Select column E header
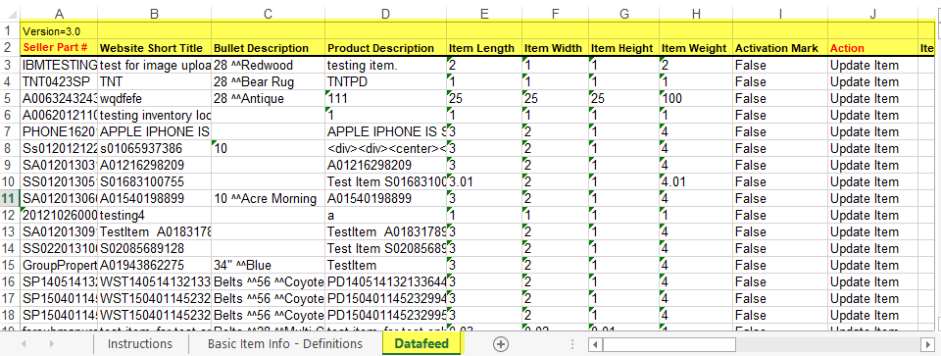Viewport: 941px width, 356px height. pos(483,13)
